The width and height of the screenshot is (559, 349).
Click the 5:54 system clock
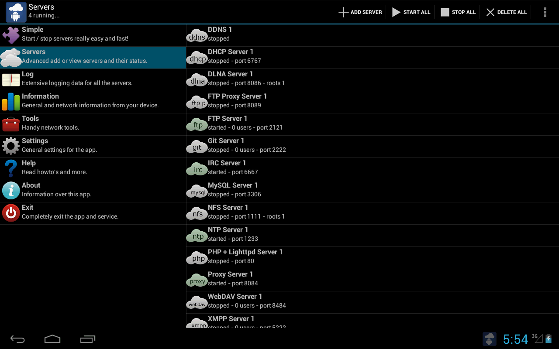point(515,339)
